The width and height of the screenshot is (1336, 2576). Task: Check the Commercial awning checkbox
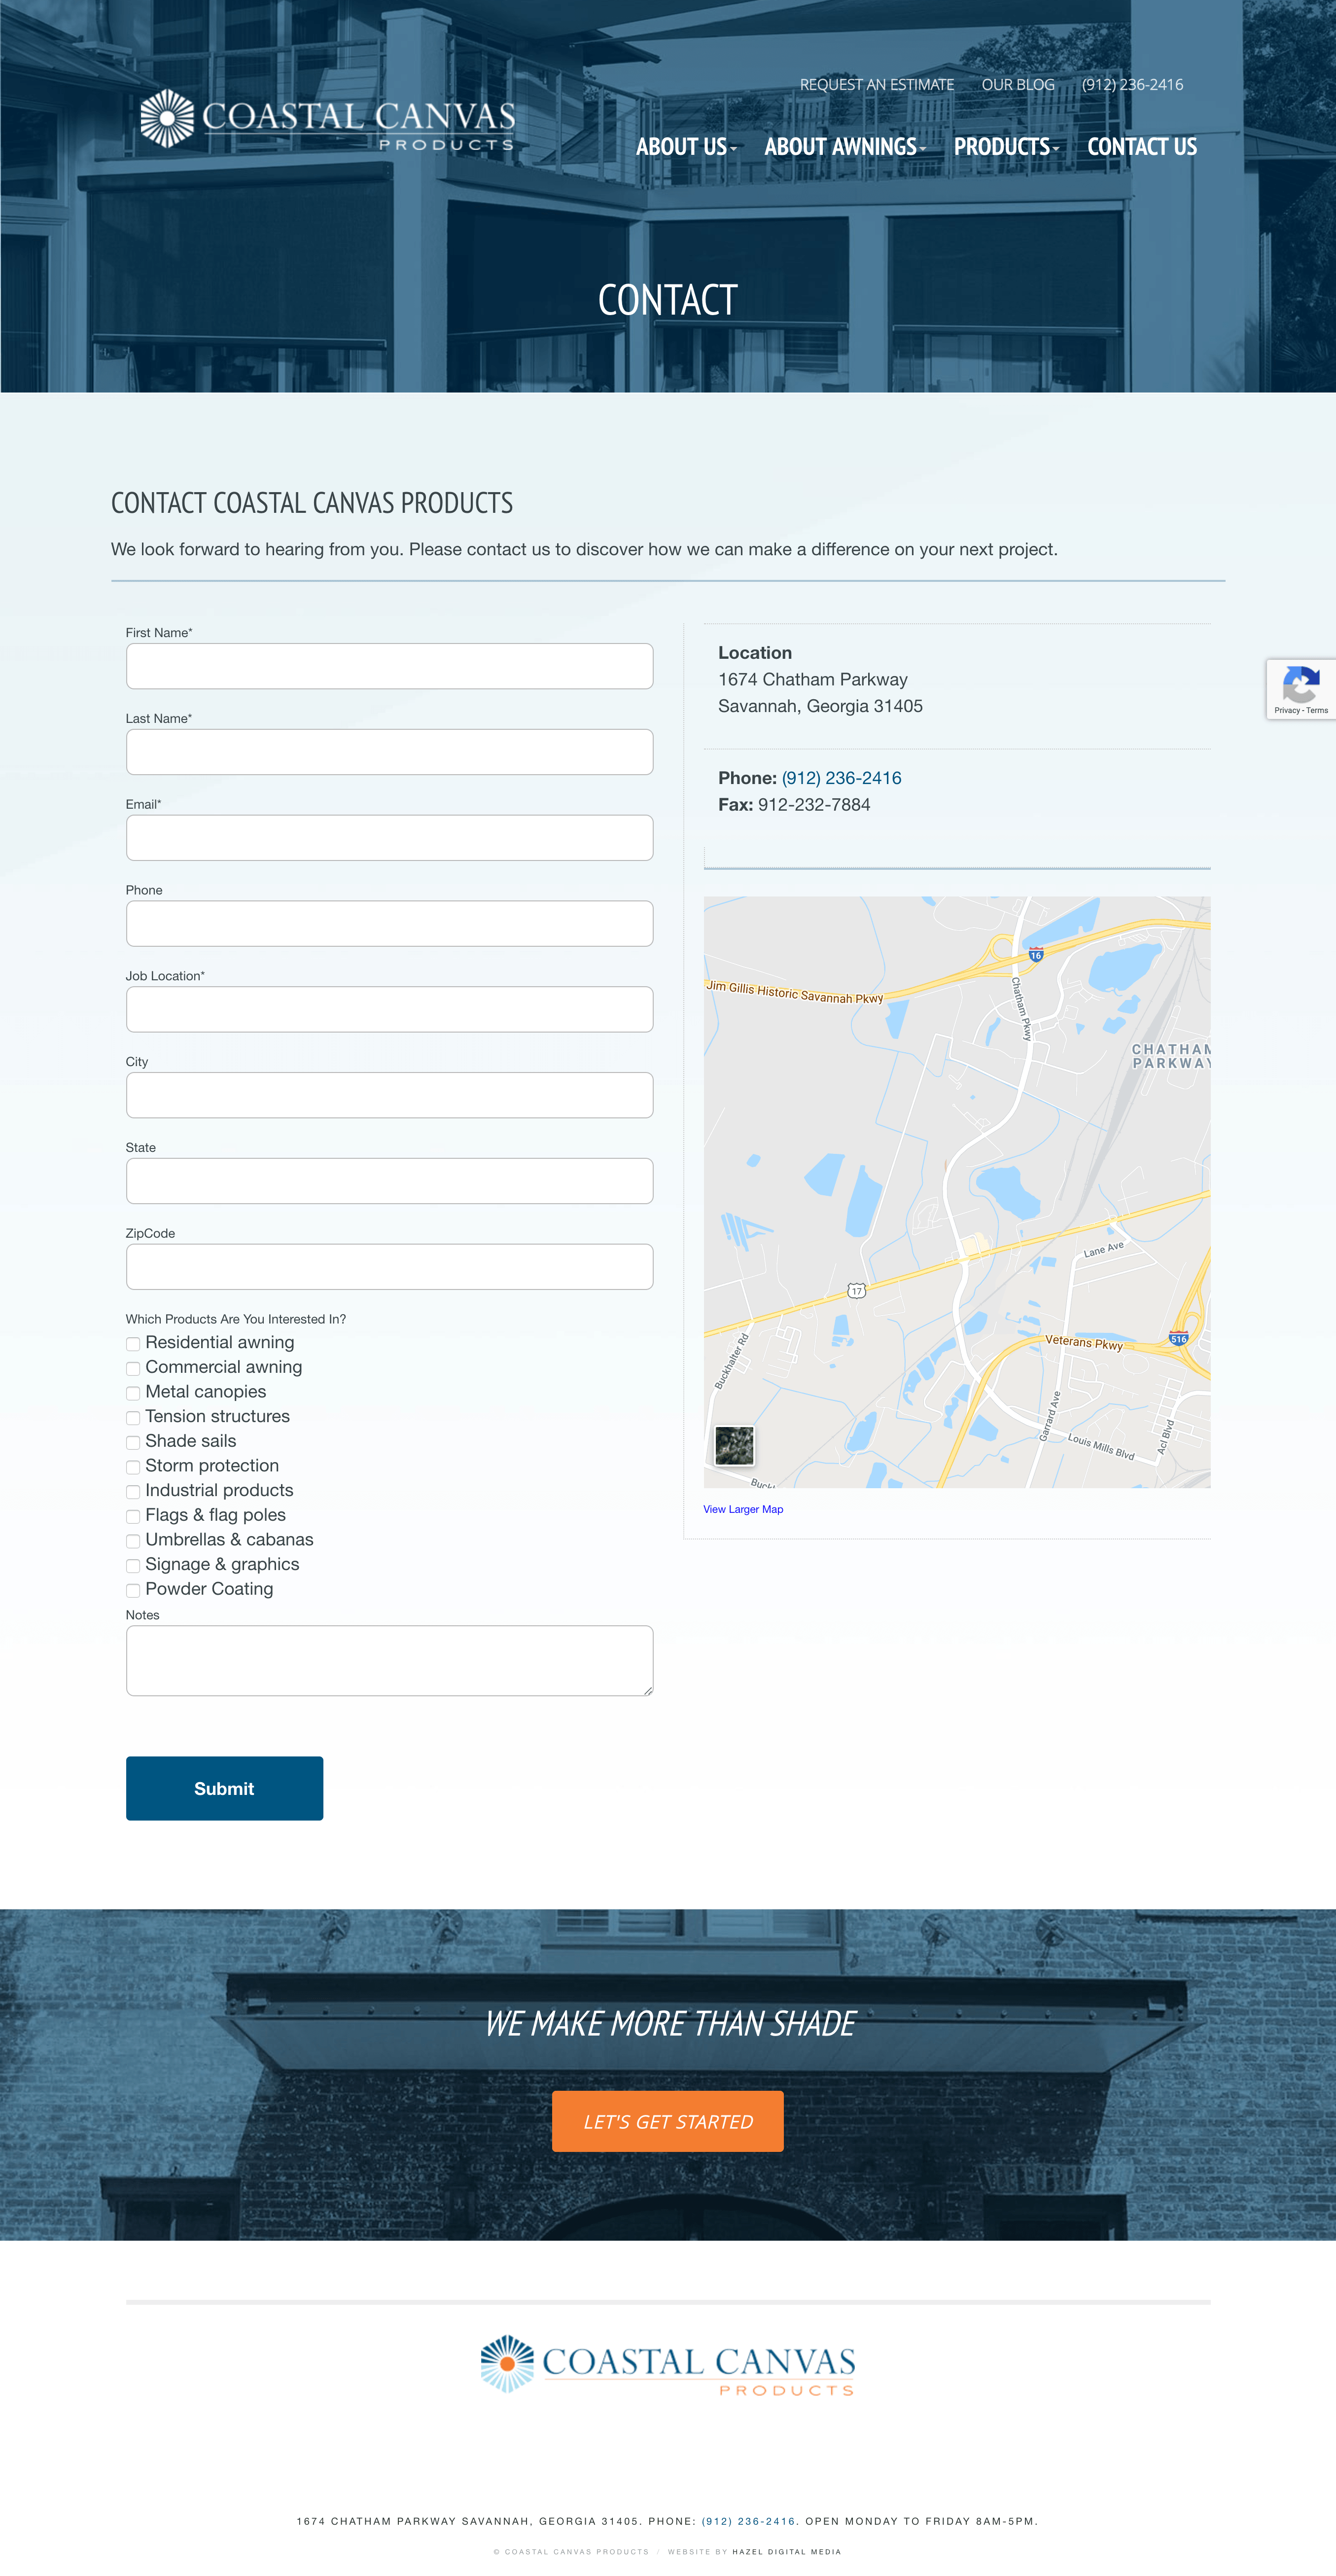point(133,1369)
